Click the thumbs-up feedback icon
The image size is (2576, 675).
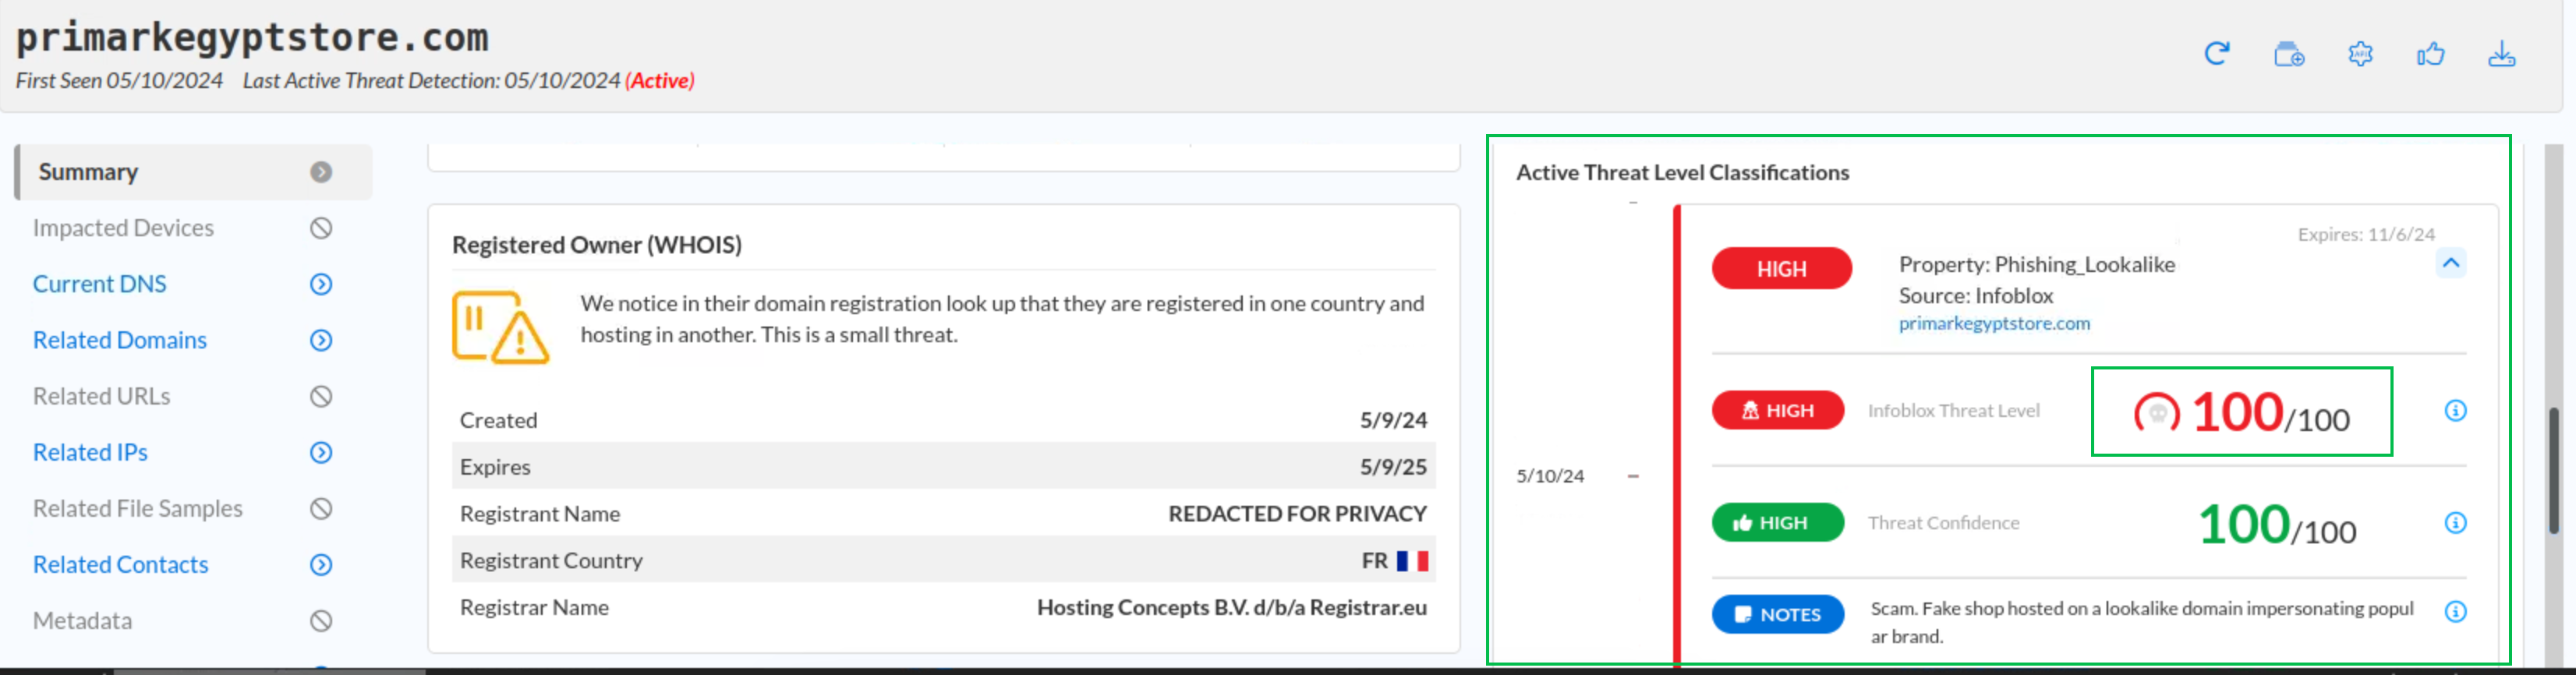[2430, 54]
